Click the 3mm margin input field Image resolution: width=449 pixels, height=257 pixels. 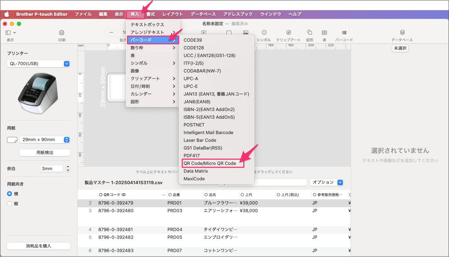click(x=51, y=168)
